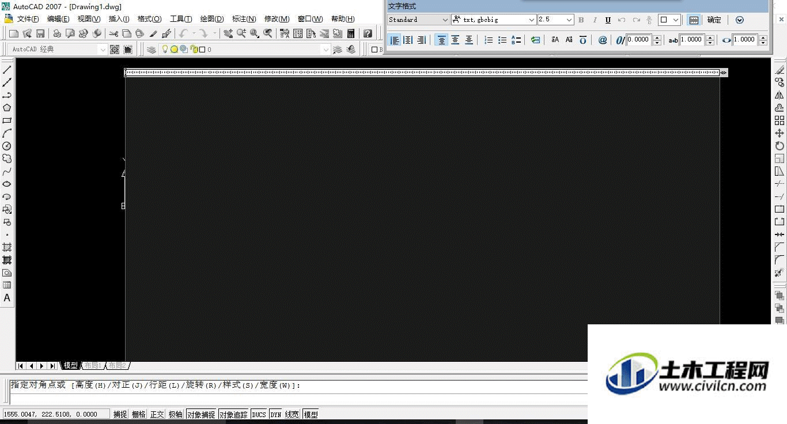Select the Mirror modify tool
787x424 pixels.
(780, 95)
